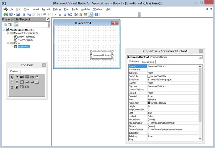Collapse the Microsoft Excel Objects folder
Screen dimensions: 215x148
[8, 33]
